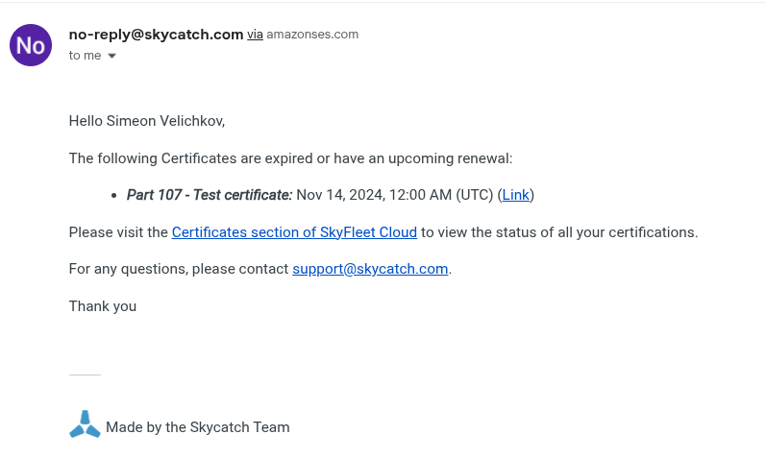
Task: Click "The following Certificates are expired" sentence
Action: click(290, 158)
